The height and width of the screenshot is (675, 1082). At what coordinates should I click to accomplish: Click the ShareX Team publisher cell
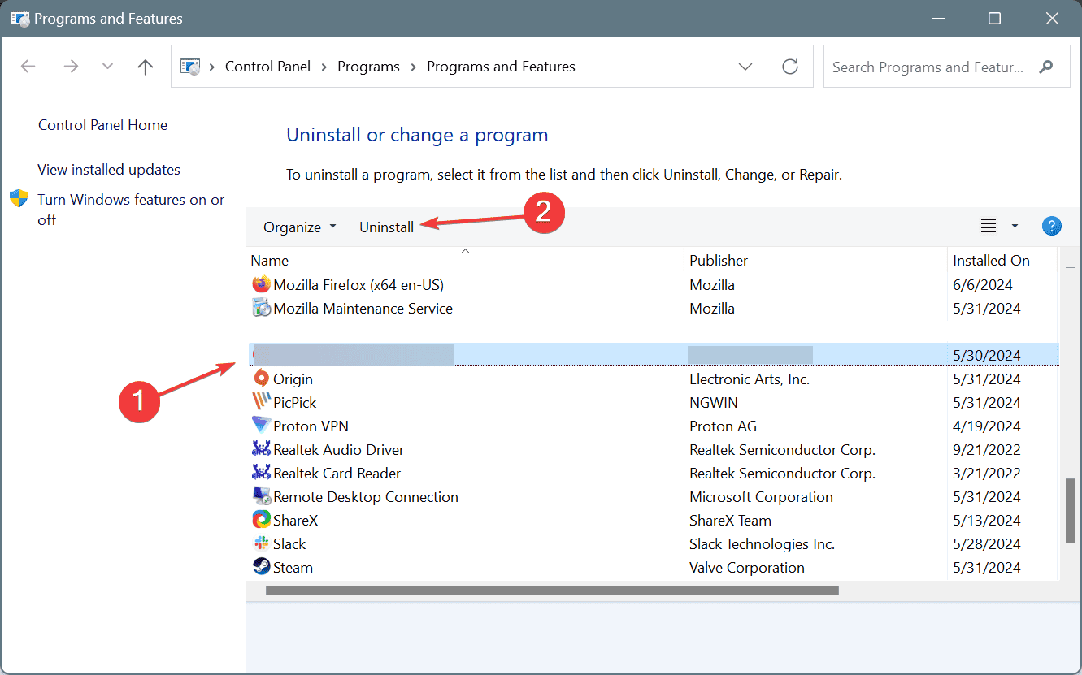730,521
